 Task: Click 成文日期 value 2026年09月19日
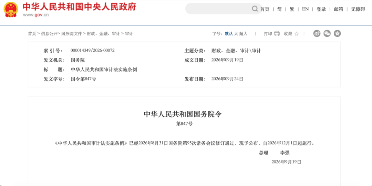tap(227, 60)
